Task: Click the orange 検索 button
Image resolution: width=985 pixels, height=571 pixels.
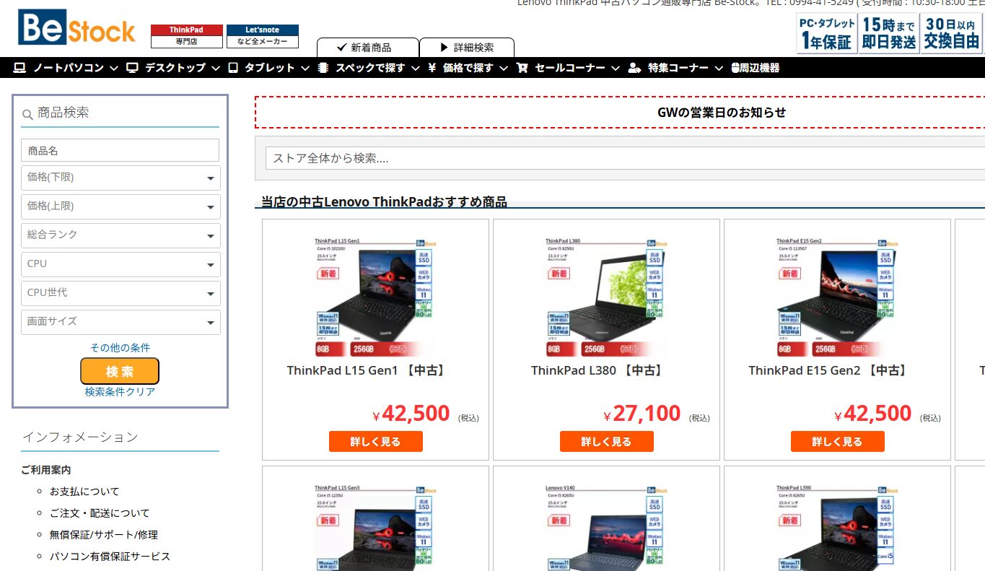Action: click(x=120, y=371)
